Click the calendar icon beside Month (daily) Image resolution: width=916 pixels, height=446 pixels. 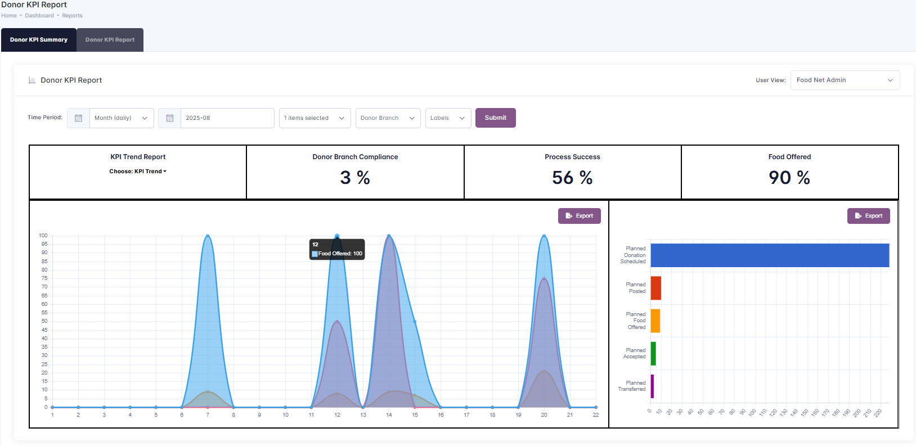pyautogui.click(x=78, y=118)
